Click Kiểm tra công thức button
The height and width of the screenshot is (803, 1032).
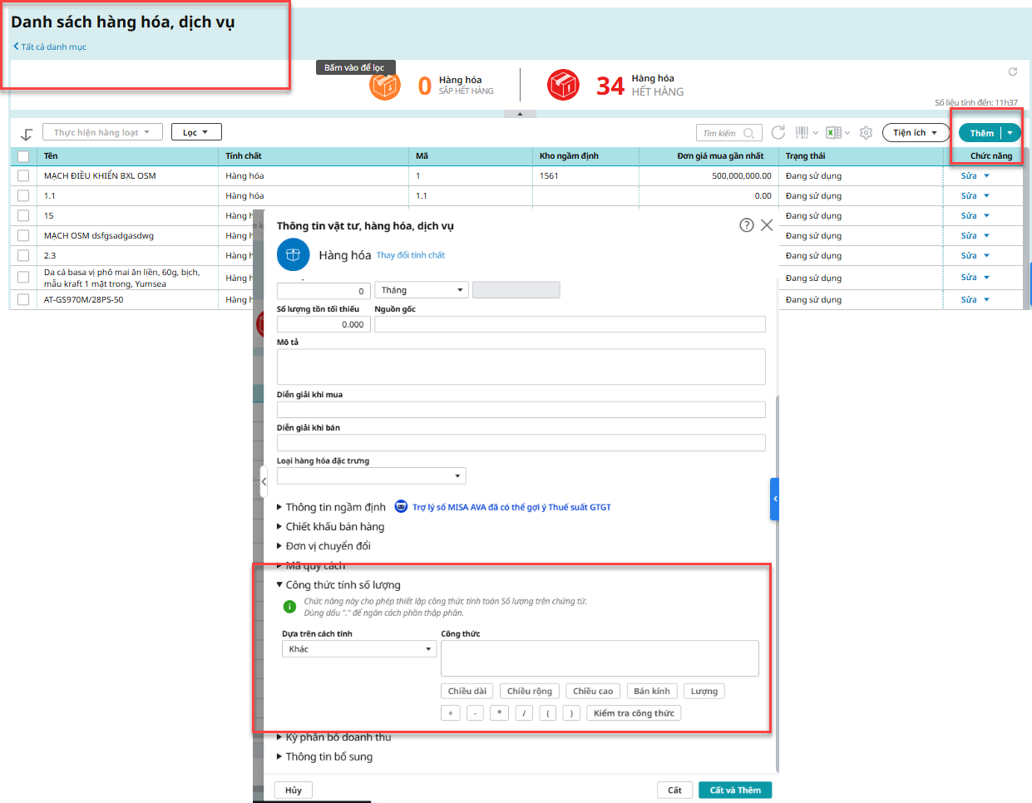pyautogui.click(x=634, y=713)
